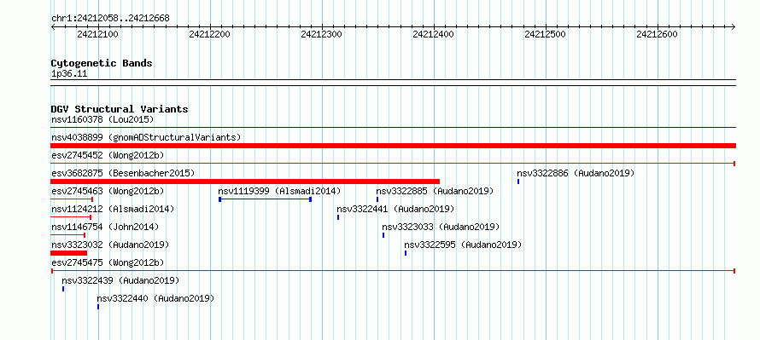The width and height of the screenshot is (760, 340).
Task: Click ruler position 24212300
Action: pos(321,34)
